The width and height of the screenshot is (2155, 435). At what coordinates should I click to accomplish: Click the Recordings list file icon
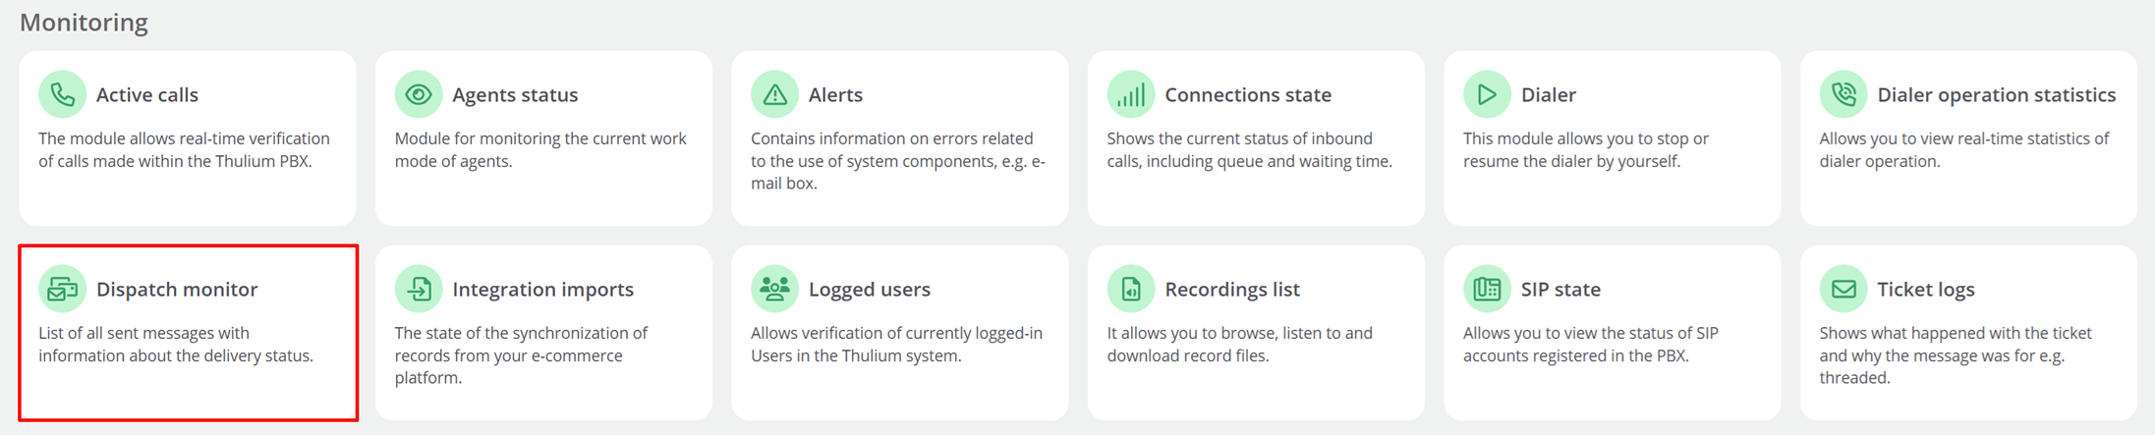(1131, 289)
